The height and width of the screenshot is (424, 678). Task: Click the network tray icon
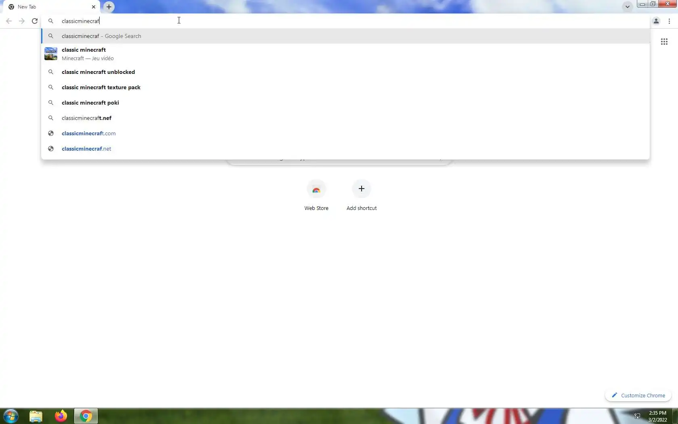(637, 416)
